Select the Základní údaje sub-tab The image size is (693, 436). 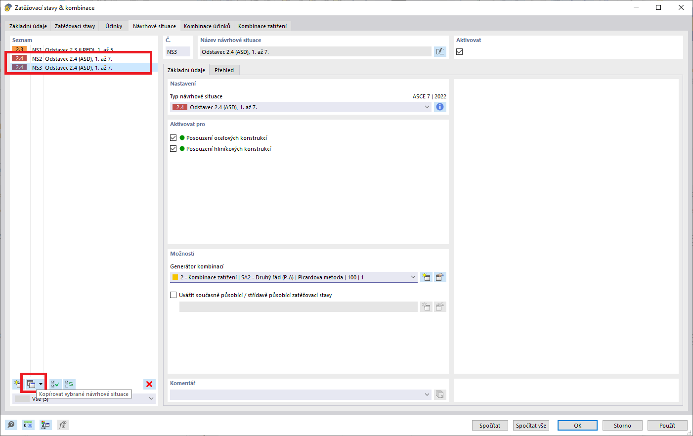pos(186,70)
